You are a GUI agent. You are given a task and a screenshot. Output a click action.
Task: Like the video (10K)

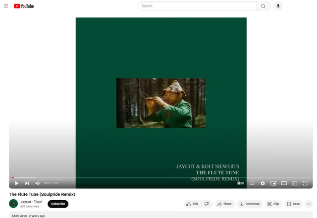[192, 204]
